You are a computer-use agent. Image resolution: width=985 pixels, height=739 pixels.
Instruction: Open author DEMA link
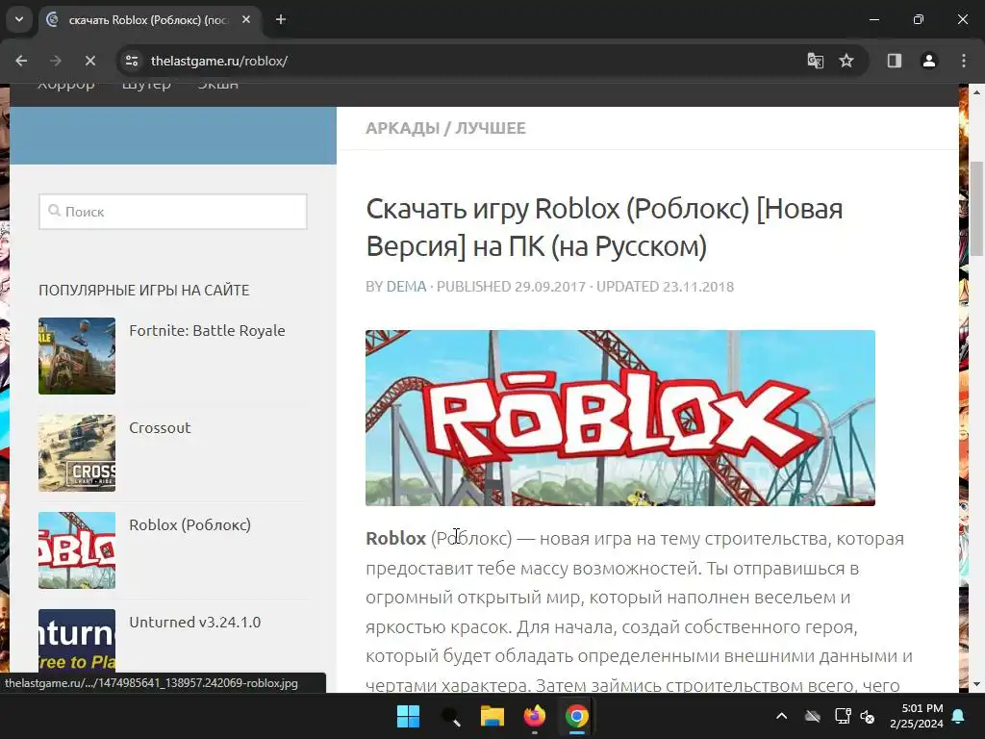pos(407,287)
